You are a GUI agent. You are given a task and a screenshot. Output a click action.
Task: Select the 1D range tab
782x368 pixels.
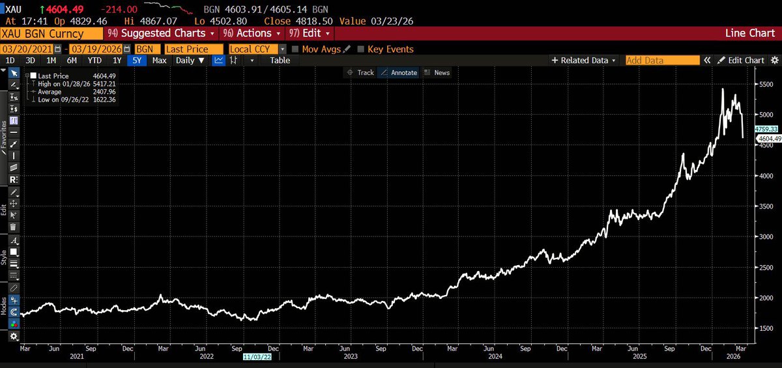pyautogui.click(x=10, y=60)
